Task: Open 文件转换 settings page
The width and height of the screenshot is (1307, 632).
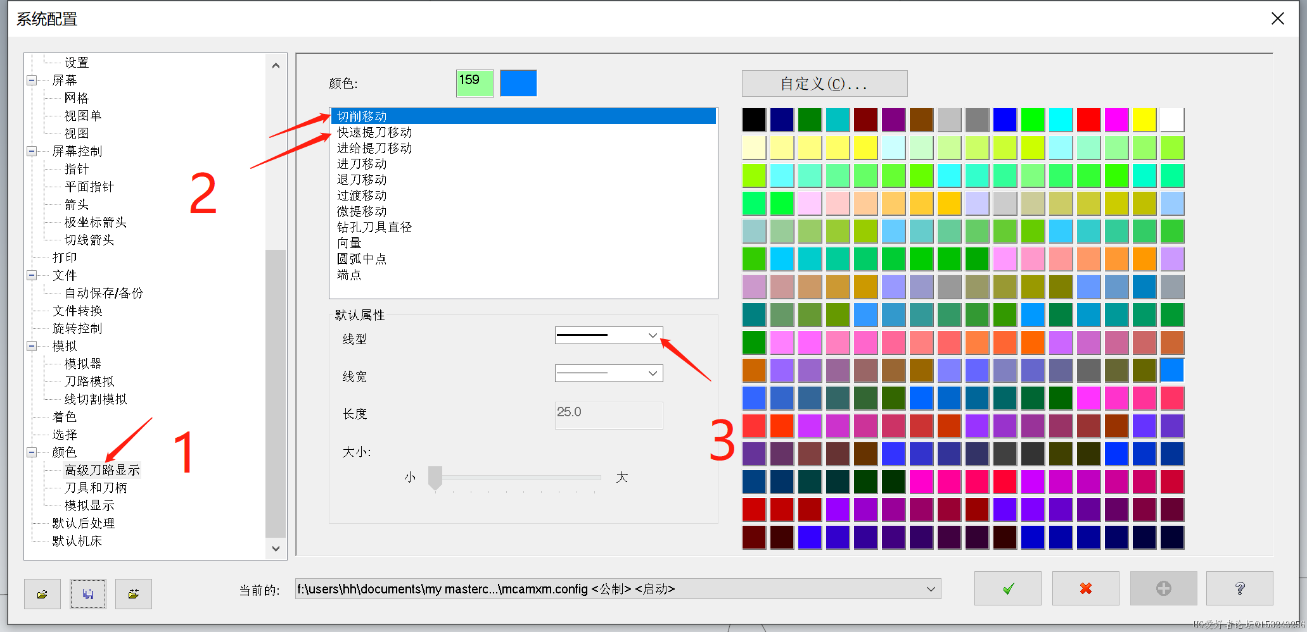Action: click(77, 311)
